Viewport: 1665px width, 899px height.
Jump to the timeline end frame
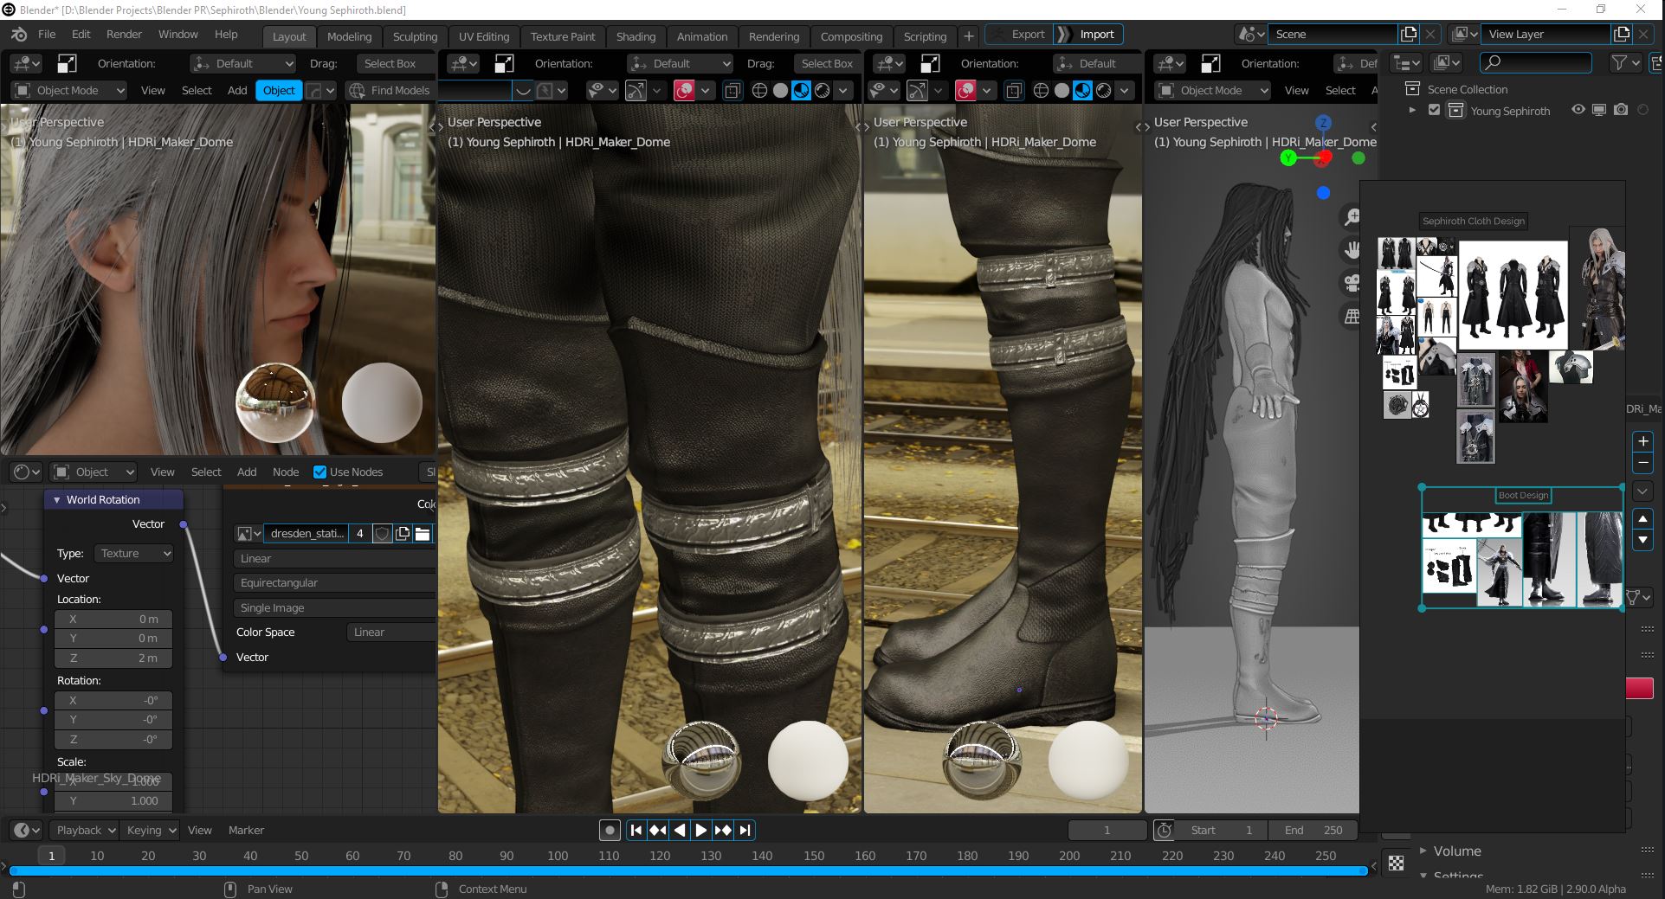click(x=745, y=830)
